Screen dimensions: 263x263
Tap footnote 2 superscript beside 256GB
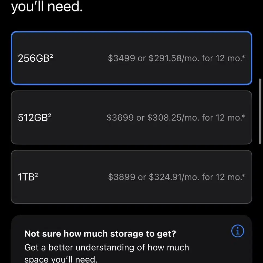[51, 56]
